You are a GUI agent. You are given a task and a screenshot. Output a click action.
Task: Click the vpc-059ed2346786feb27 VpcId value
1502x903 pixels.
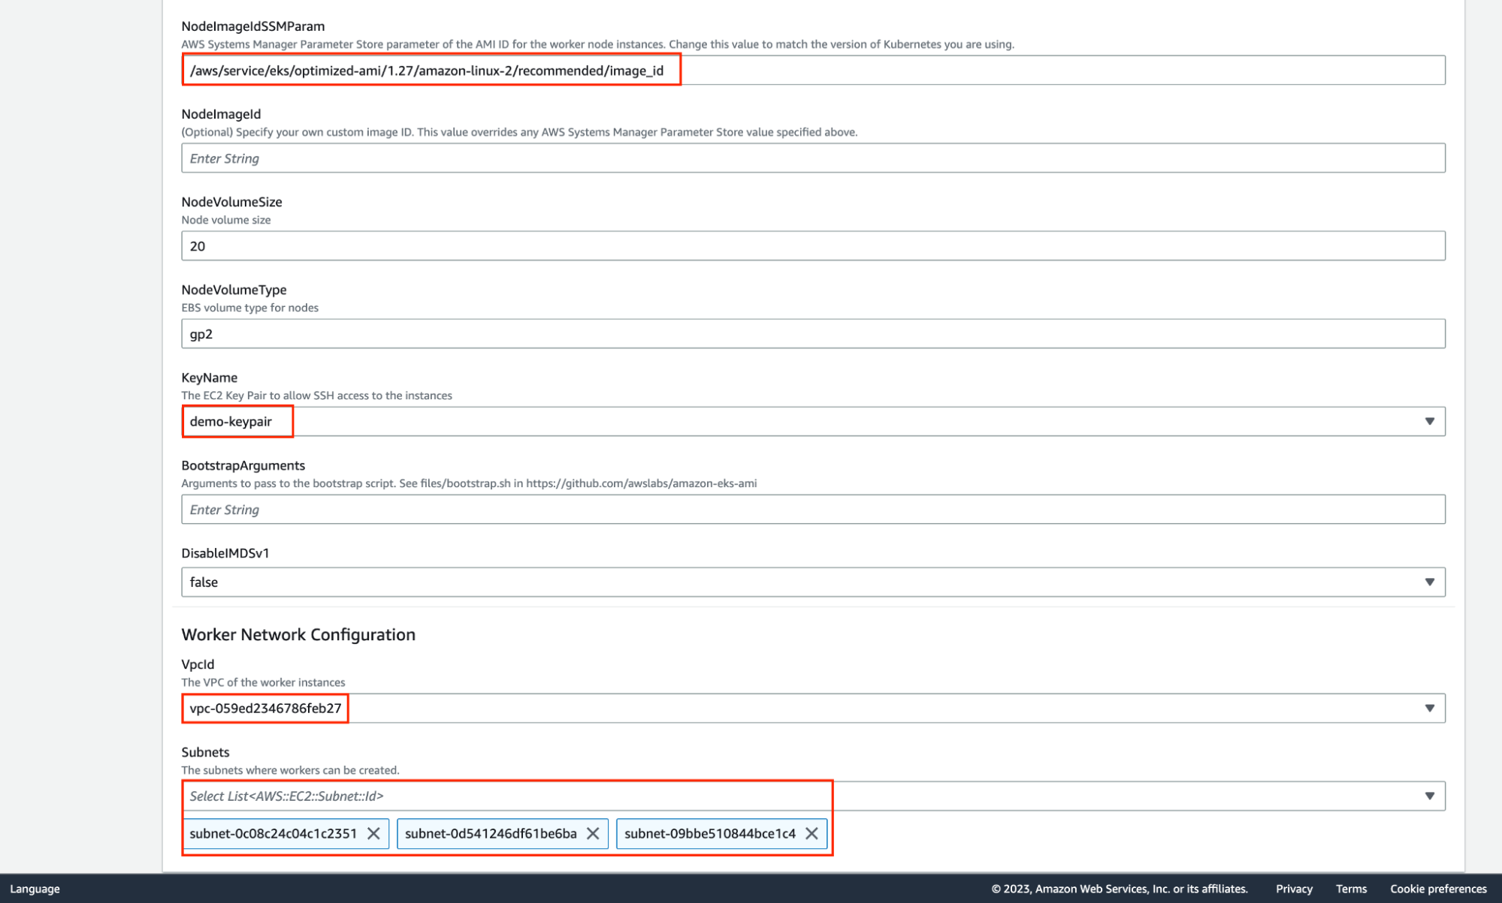(265, 708)
